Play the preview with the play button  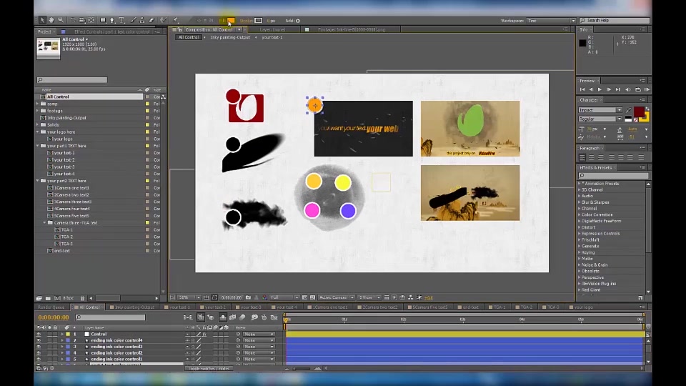coord(600,89)
